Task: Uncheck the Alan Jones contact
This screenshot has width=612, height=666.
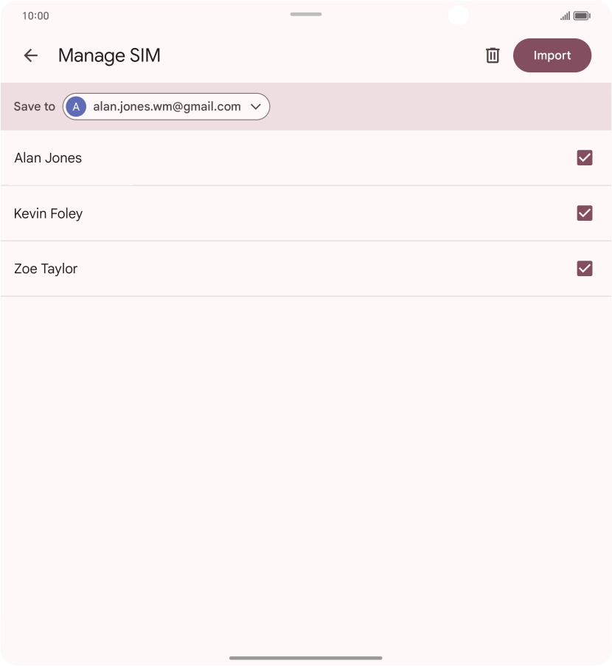Action: point(585,157)
